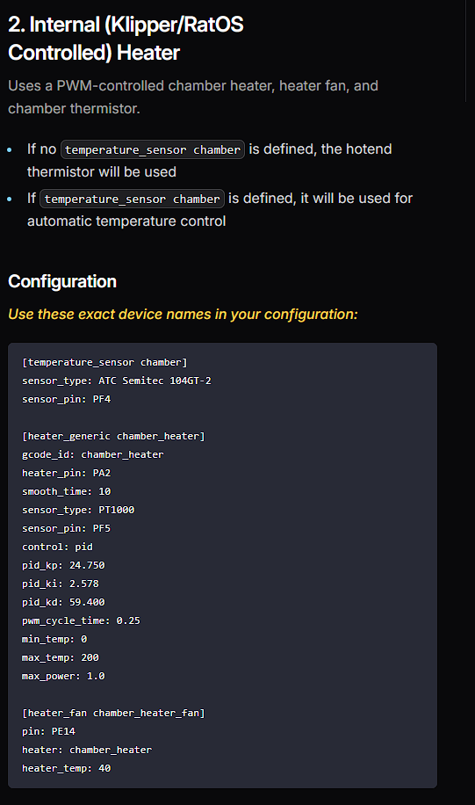Click the line "max_temp: 200"
This screenshot has height=805, width=475.
point(61,658)
